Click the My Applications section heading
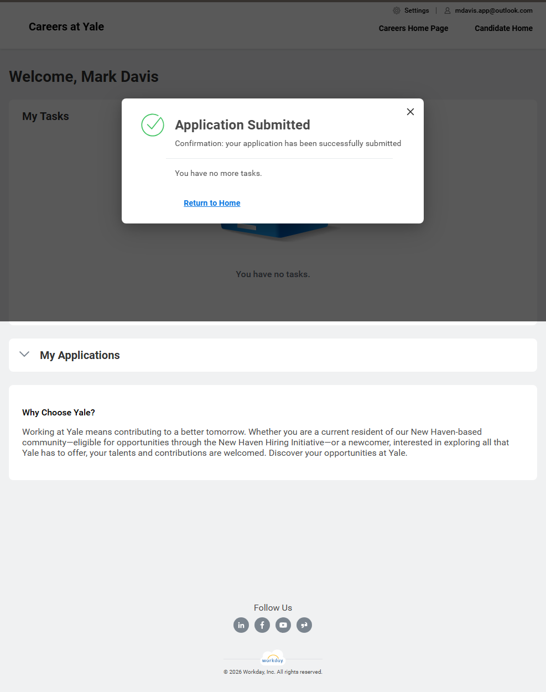 pos(80,355)
